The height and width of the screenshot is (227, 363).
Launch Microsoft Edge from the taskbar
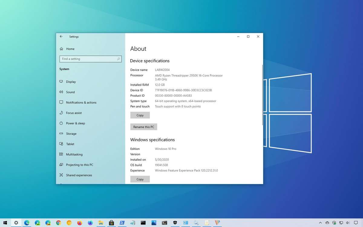(x=27, y=222)
